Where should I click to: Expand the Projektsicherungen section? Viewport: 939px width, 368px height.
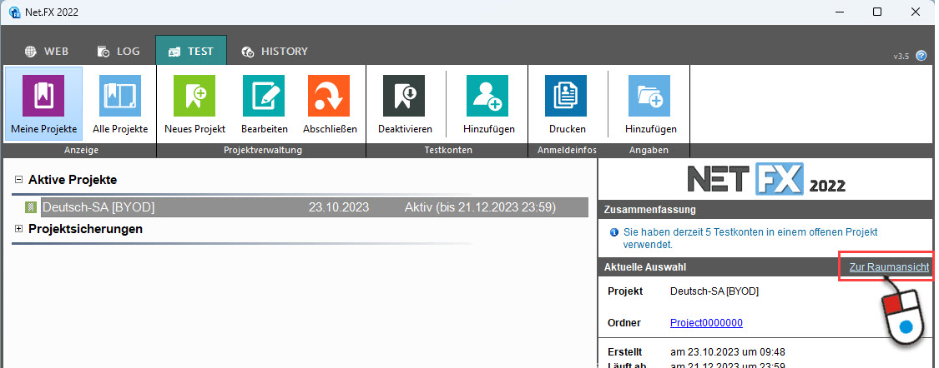click(18, 229)
